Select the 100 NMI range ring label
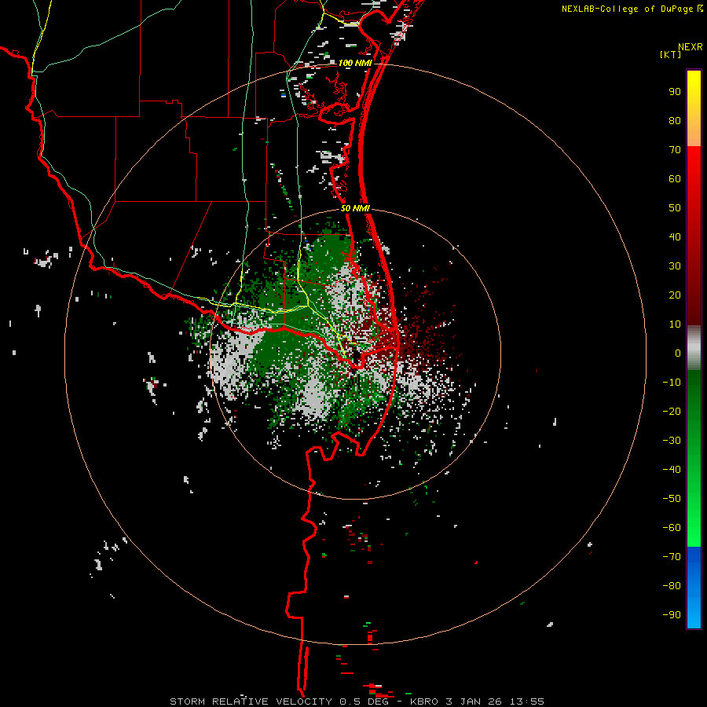The image size is (707, 707). [355, 63]
